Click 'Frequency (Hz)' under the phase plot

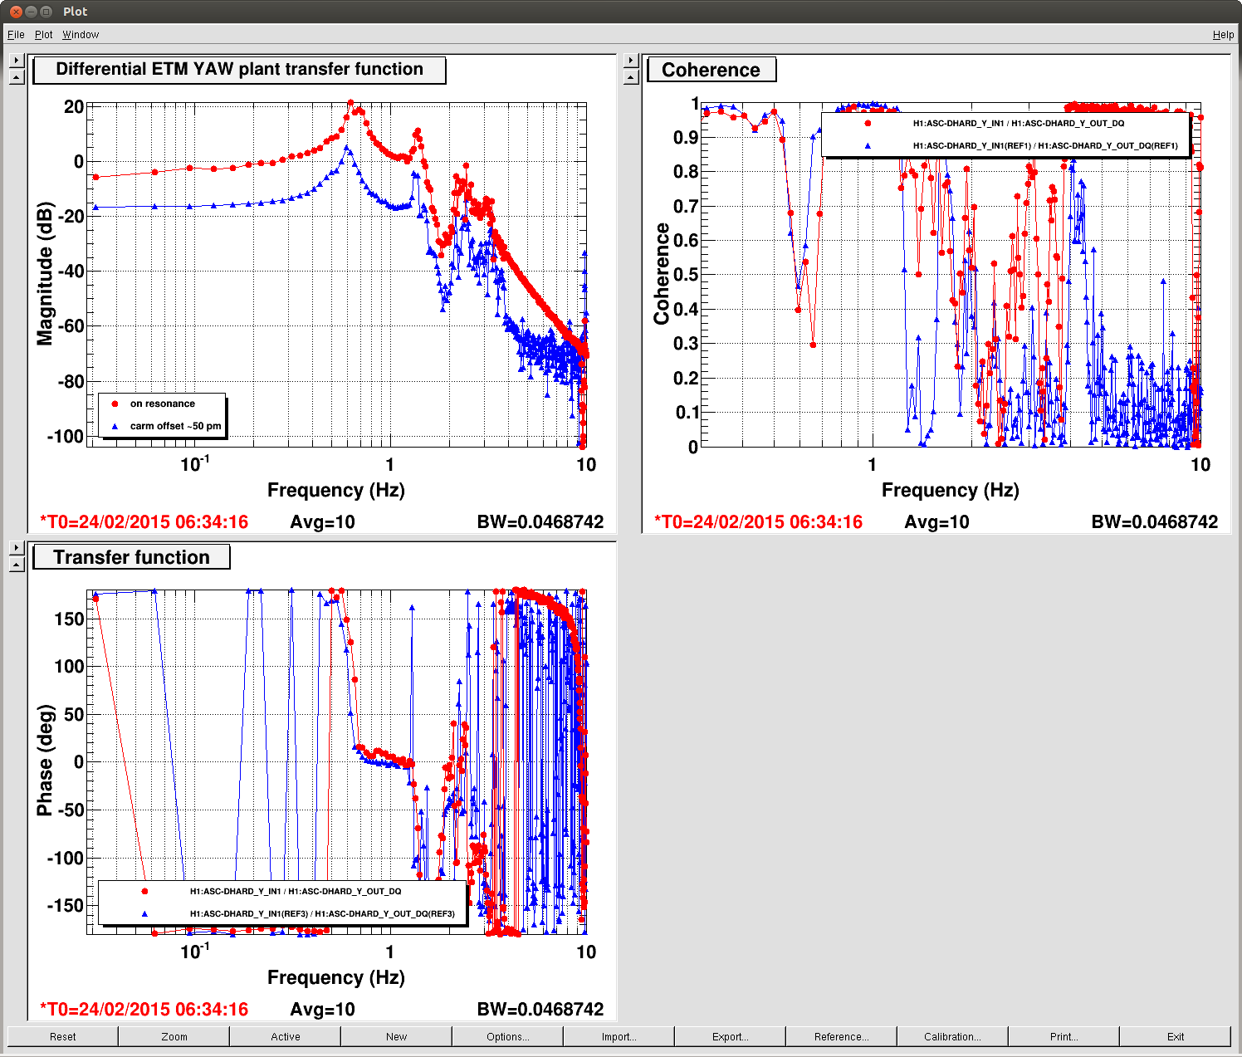[x=336, y=977]
